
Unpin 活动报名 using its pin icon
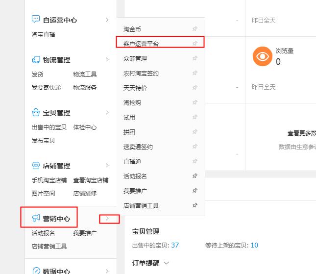click(x=194, y=176)
